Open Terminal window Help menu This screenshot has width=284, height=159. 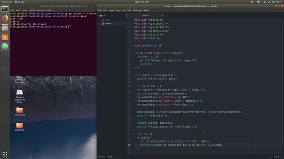click(49, 11)
